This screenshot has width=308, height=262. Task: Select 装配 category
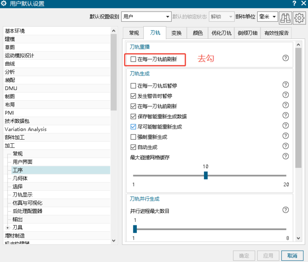(x=57, y=80)
